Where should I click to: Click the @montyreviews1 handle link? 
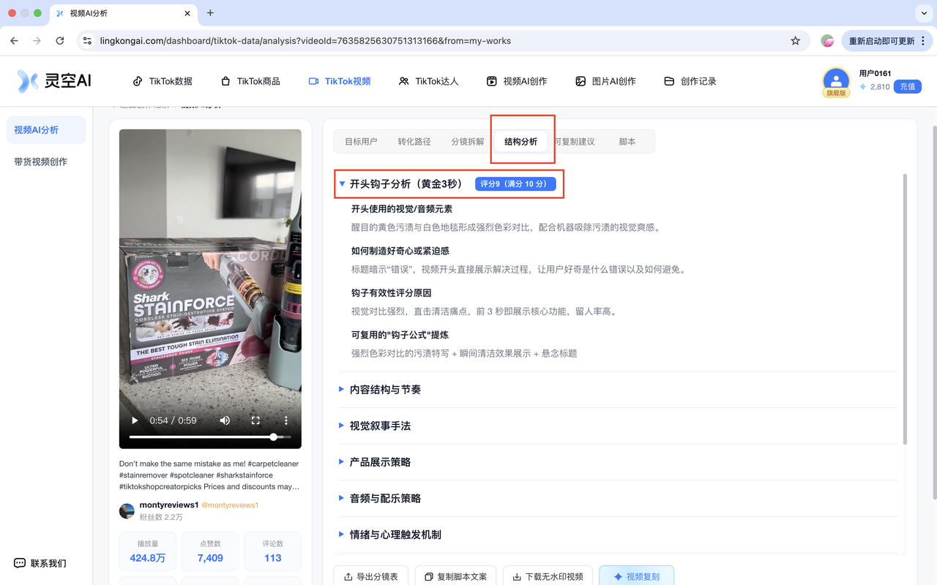pos(230,505)
